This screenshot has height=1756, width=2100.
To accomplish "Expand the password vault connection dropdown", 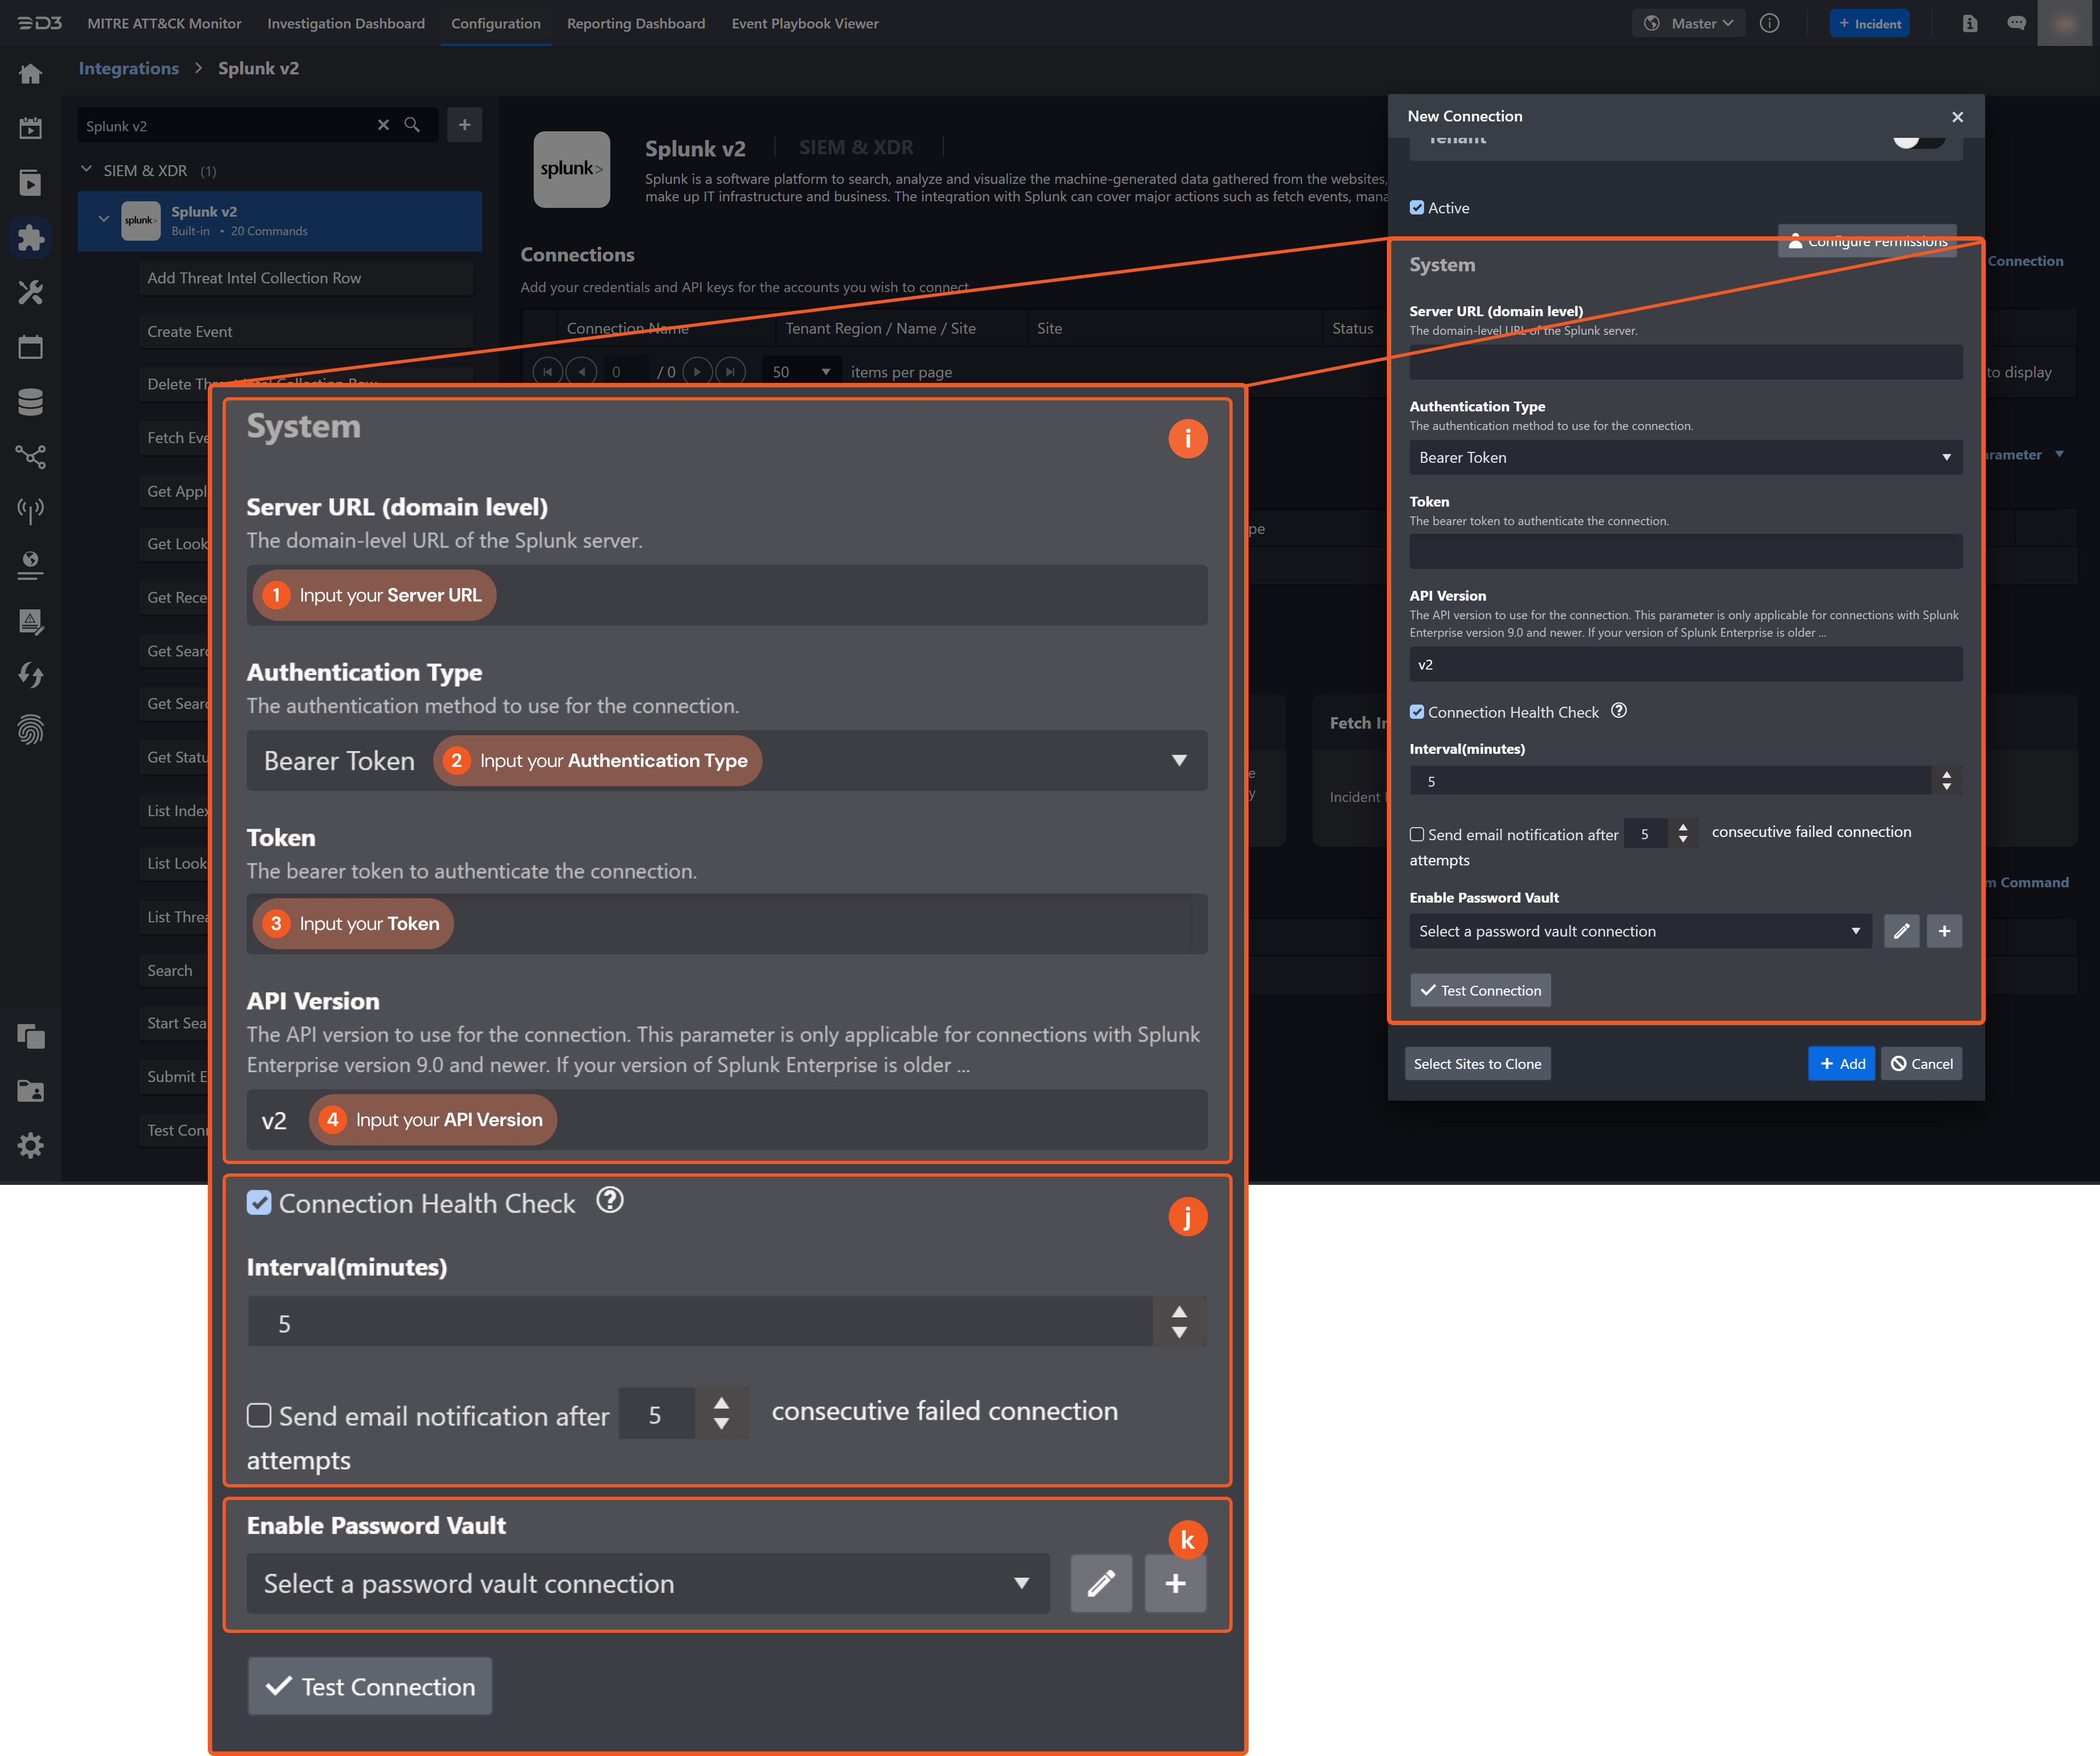I will pos(1640,932).
